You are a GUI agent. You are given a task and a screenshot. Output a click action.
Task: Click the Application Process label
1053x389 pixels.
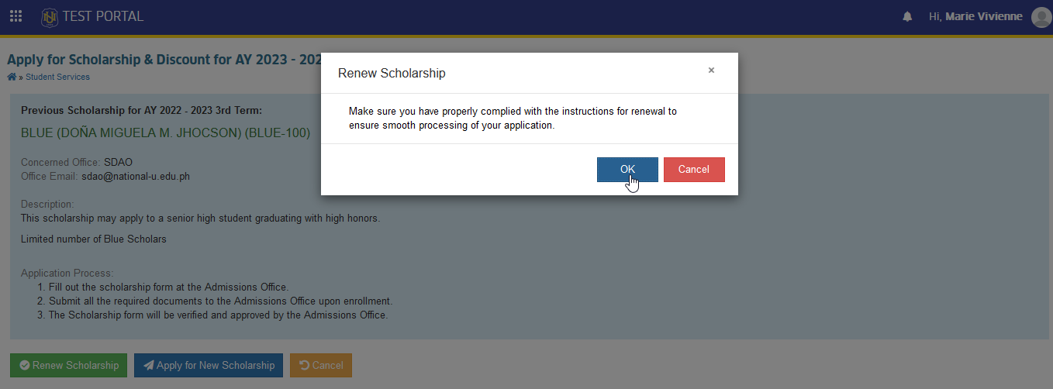[67, 274]
